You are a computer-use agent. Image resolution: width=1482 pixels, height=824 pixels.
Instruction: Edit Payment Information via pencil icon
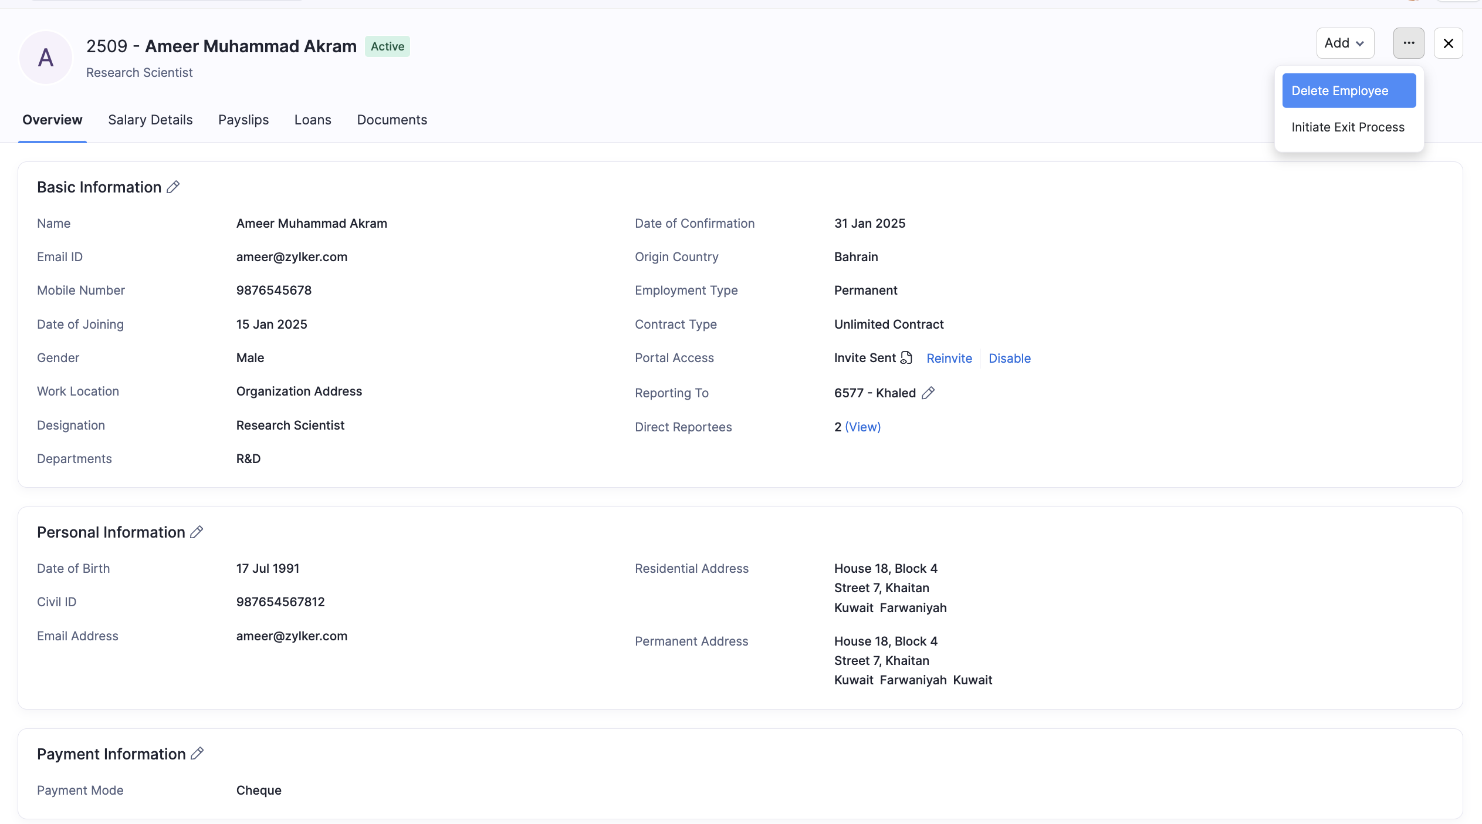tap(197, 754)
